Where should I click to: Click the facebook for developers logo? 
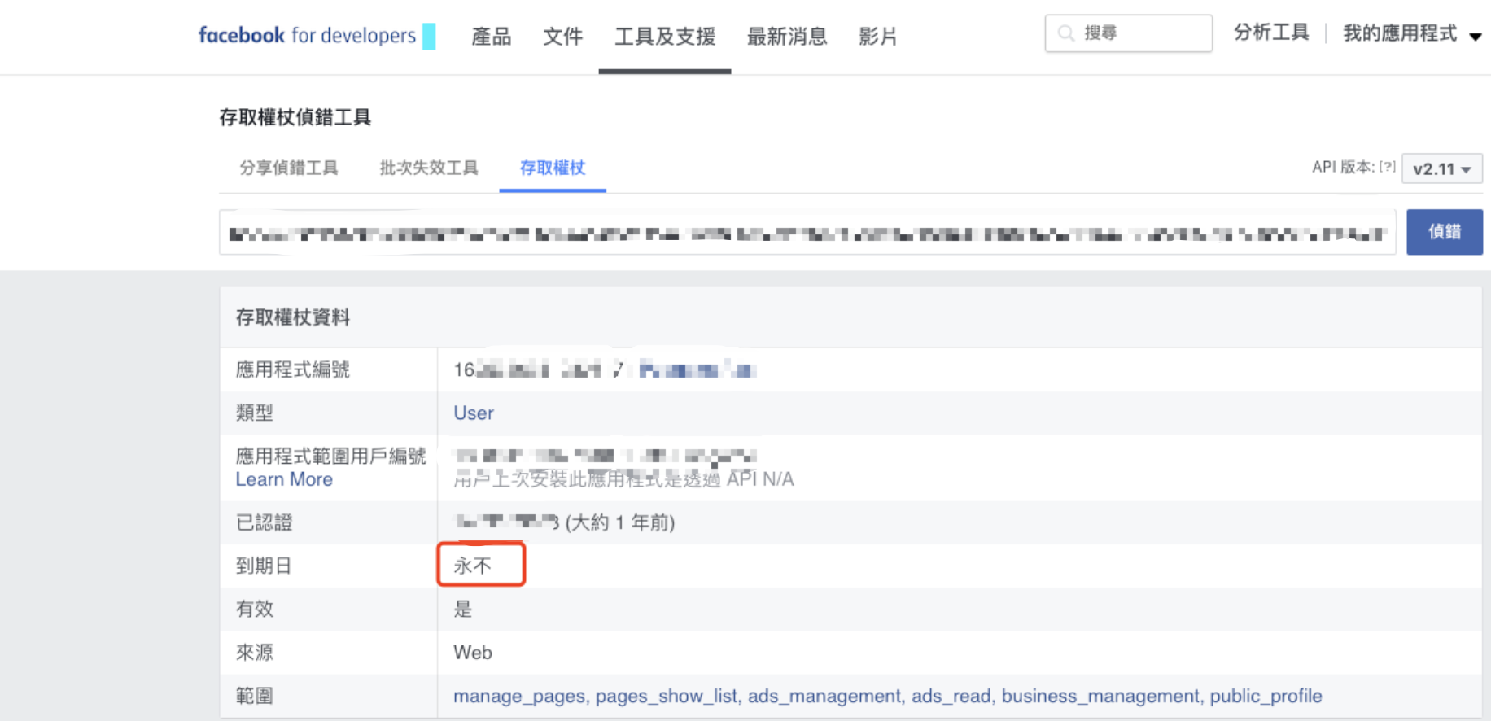click(x=307, y=36)
